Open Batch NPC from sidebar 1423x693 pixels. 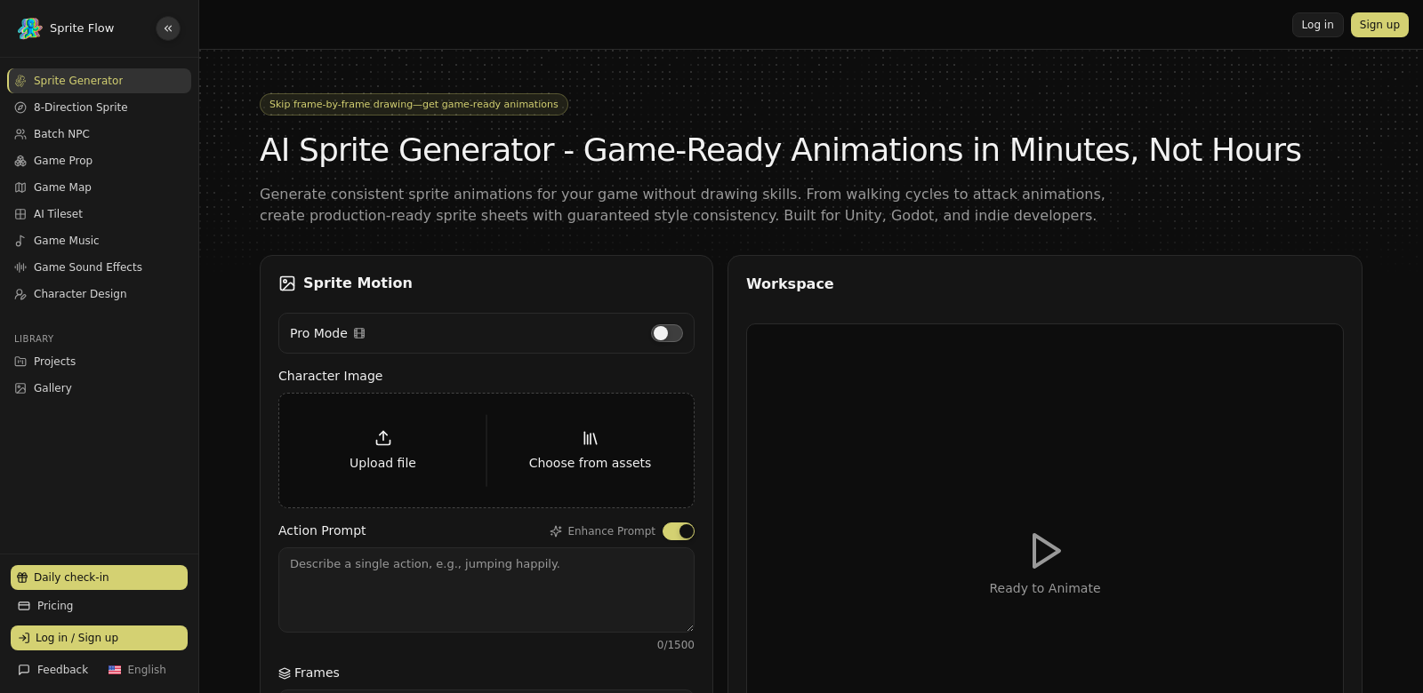point(99,134)
